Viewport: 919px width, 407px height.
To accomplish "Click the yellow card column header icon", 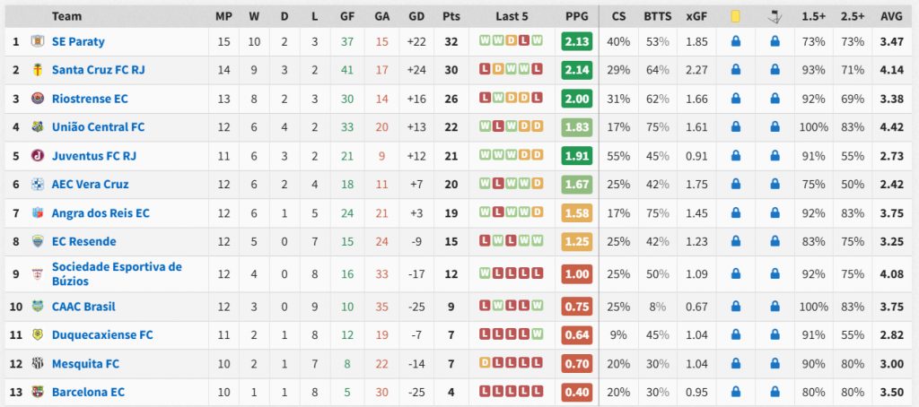I will tap(734, 16).
